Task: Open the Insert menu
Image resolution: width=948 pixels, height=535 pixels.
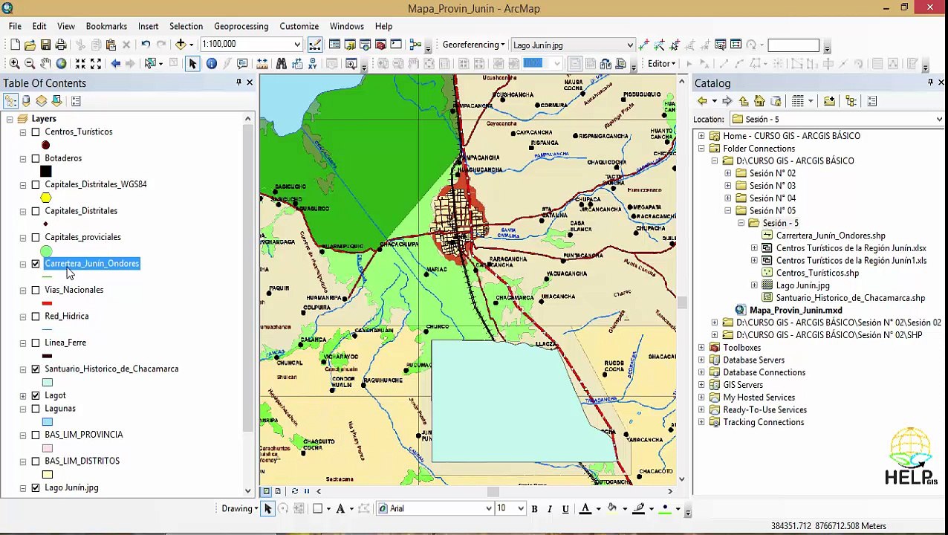Action: [148, 26]
